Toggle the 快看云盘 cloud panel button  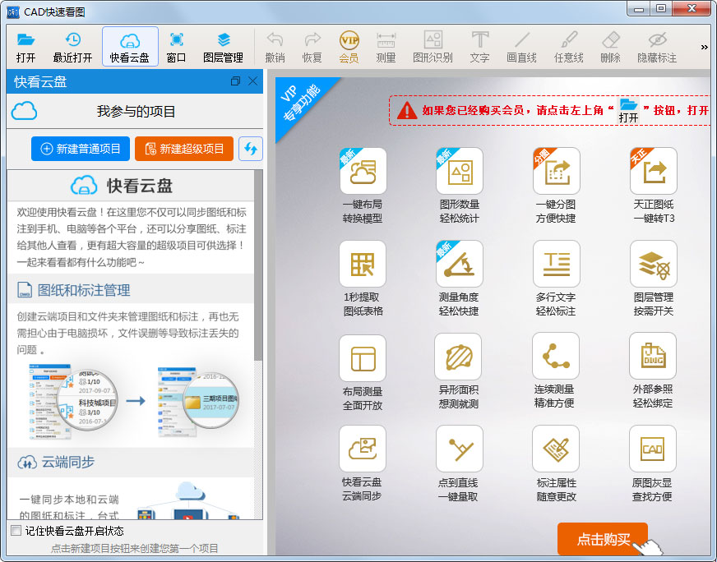tap(130, 47)
